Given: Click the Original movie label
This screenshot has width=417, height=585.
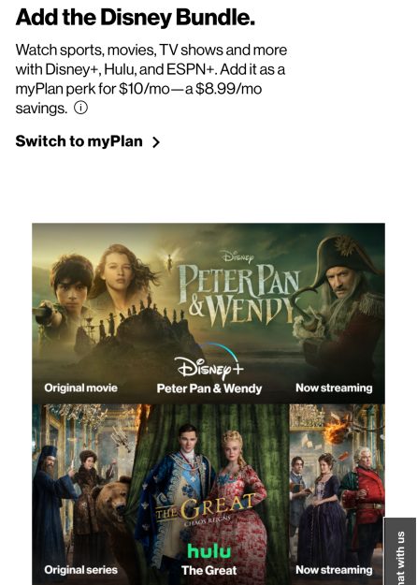Looking at the screenshot, I should point(80,388).
